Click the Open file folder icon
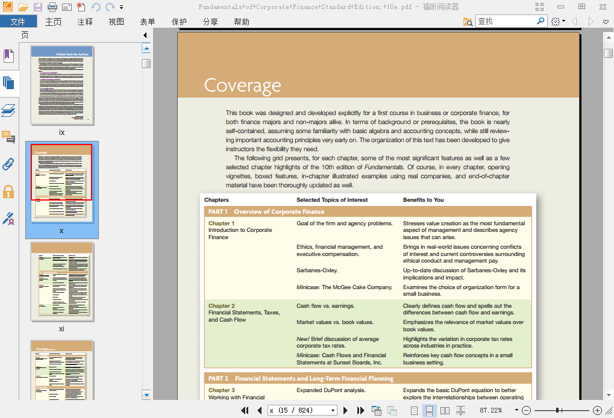This screenshot has height=418, width=614. [x=23, y=7]
